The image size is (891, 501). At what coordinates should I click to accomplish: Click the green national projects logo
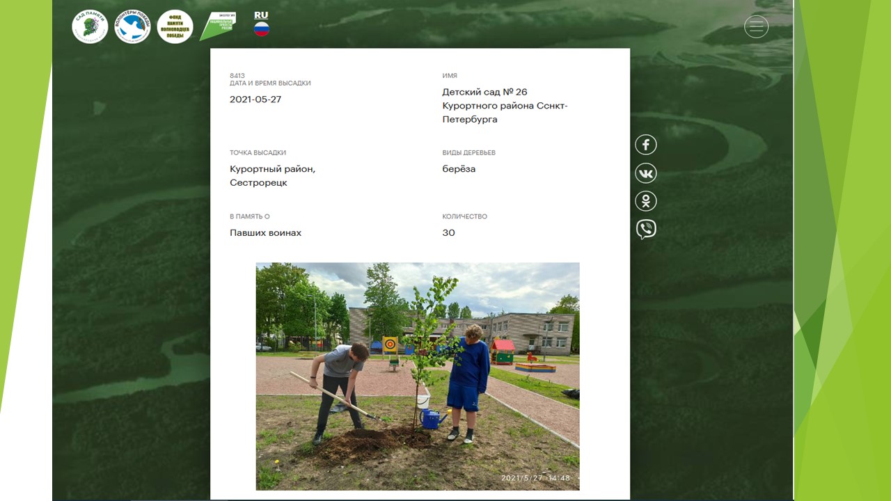coord(218,26)
